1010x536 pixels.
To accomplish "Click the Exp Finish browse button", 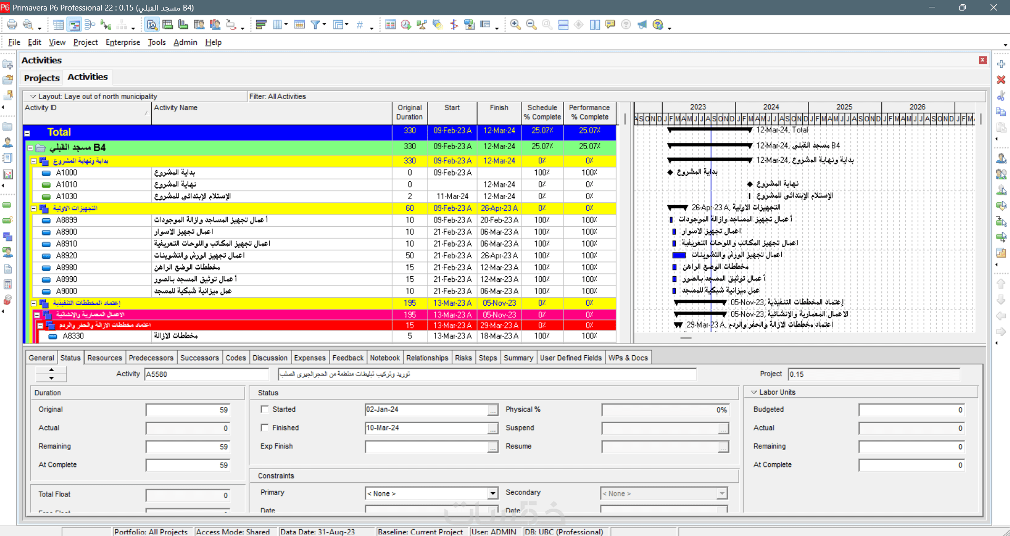I will pos(492,447).
